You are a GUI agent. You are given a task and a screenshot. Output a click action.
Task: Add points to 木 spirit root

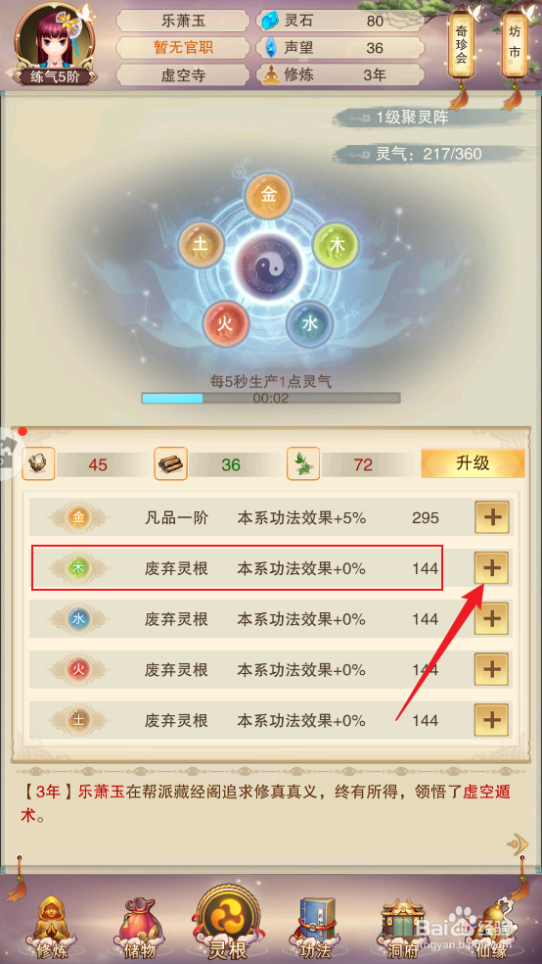click(x=492, y=568)
